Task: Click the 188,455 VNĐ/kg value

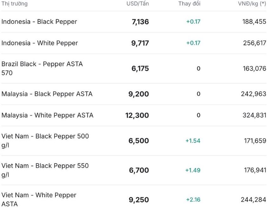Action: coord(254,22)
